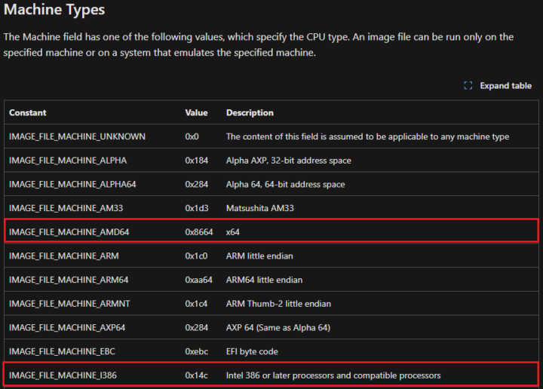Image resolution: width=543 pixels, height=389 pixels.
Task: Select the Value column header
Action: pyautogui.click(x=196, y=113)
